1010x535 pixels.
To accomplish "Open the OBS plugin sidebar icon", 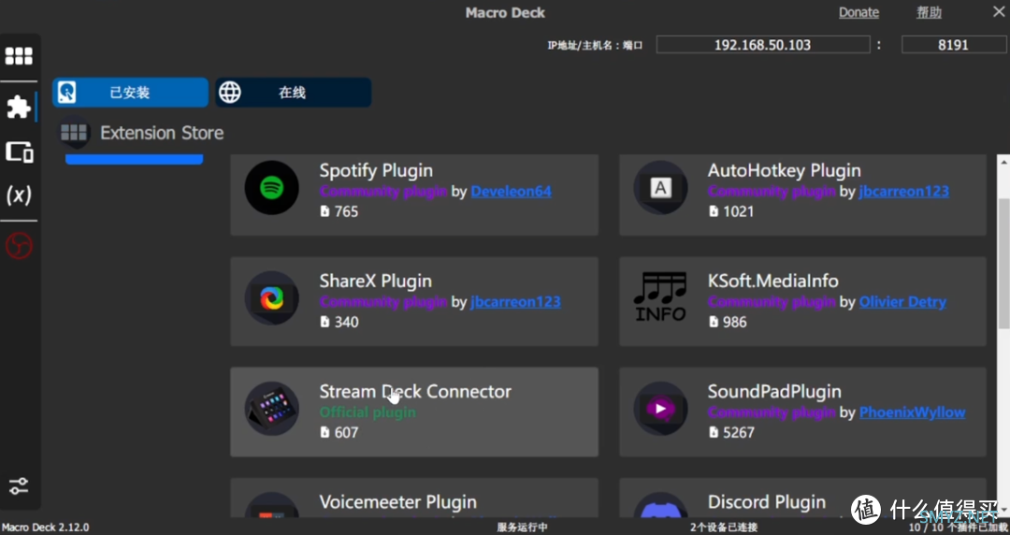I will click(19, 246).
